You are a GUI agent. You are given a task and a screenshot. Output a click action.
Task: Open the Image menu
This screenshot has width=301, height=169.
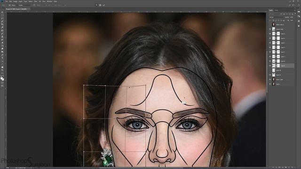(x=15, y=1)
